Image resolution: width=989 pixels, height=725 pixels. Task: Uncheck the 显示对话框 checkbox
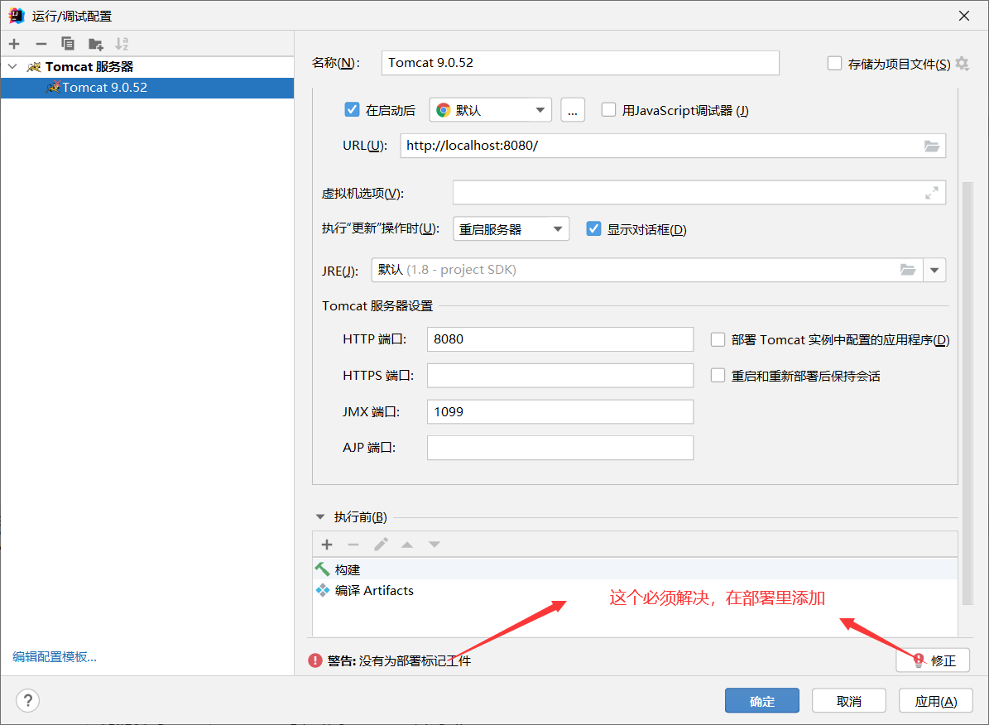click(593, 229)
